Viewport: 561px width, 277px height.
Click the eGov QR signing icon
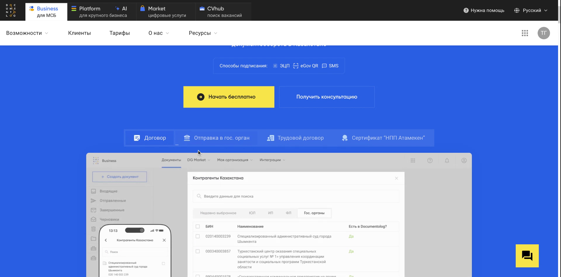[296, 66]
